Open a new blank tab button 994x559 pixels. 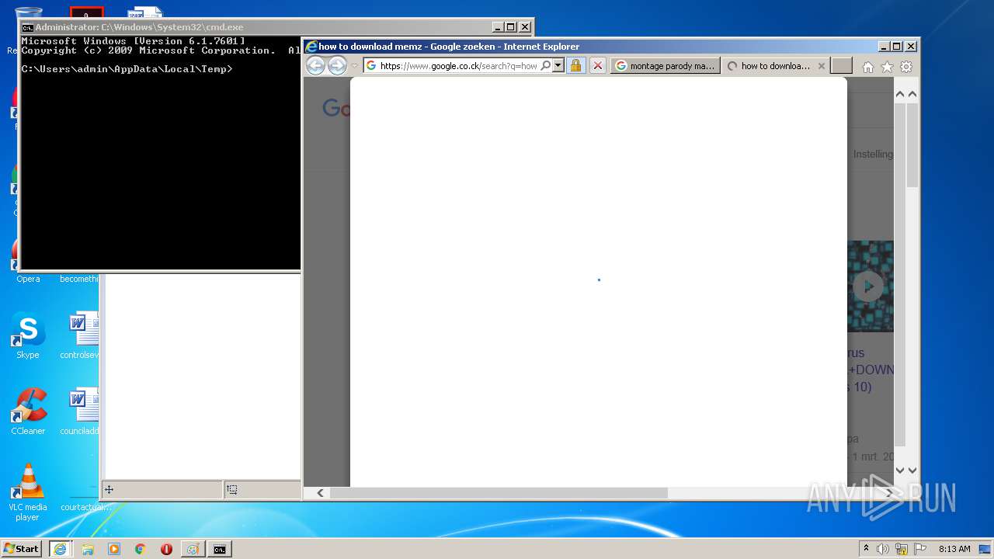[x=842, y=66]
